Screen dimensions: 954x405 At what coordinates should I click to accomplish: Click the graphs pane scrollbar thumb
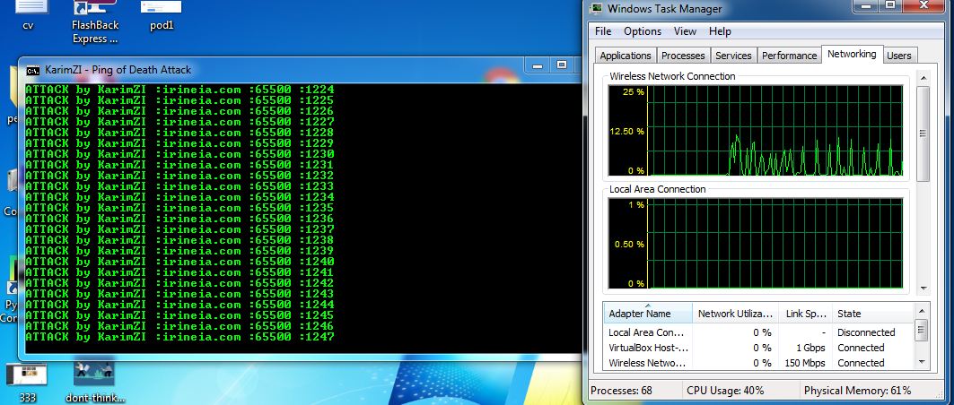click(x=923, y=133)
